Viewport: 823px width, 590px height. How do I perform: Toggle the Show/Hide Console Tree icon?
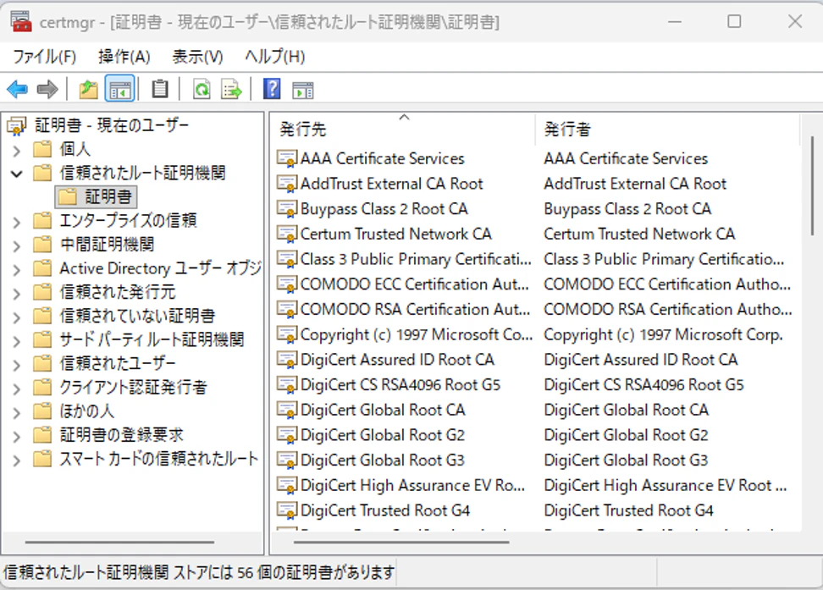click(119, 89)
